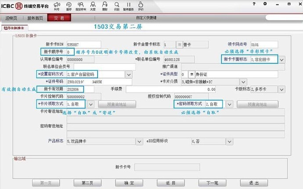The image size is (303, 189).
Task: Click 预查询地址 button beside 密码领取方式
Action: point(258,104)
